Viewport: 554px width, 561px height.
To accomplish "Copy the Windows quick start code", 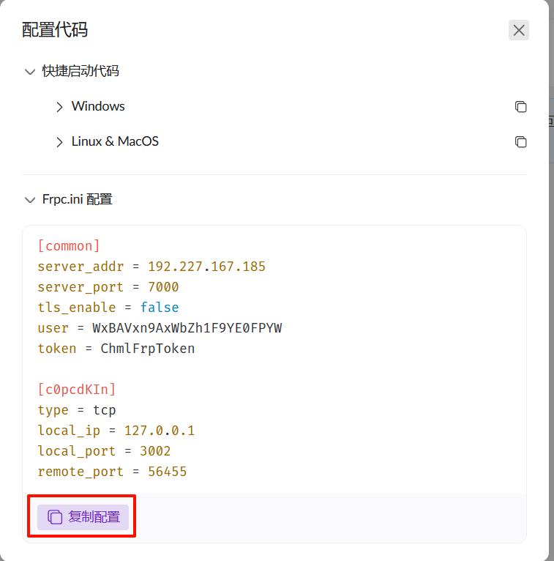I will (x=520, y=107).
